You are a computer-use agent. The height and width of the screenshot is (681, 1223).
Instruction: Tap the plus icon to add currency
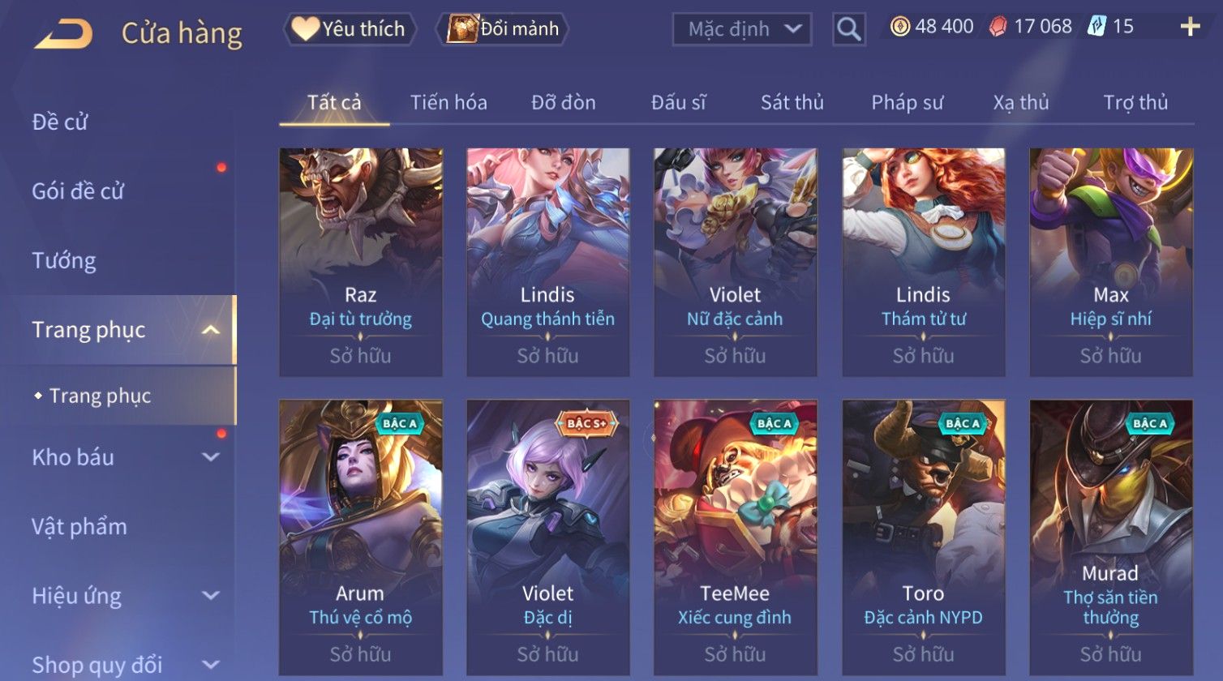1190,27
